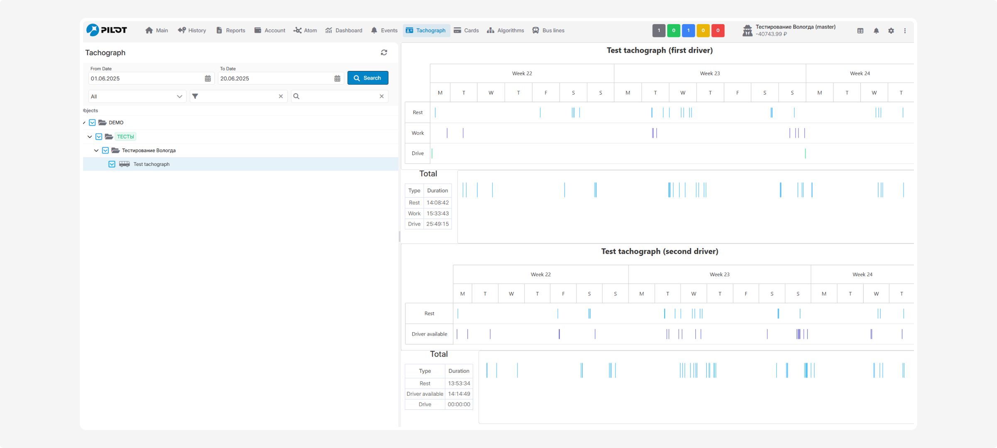
Task: Click the notification bell icon
Action: point(876,31)
